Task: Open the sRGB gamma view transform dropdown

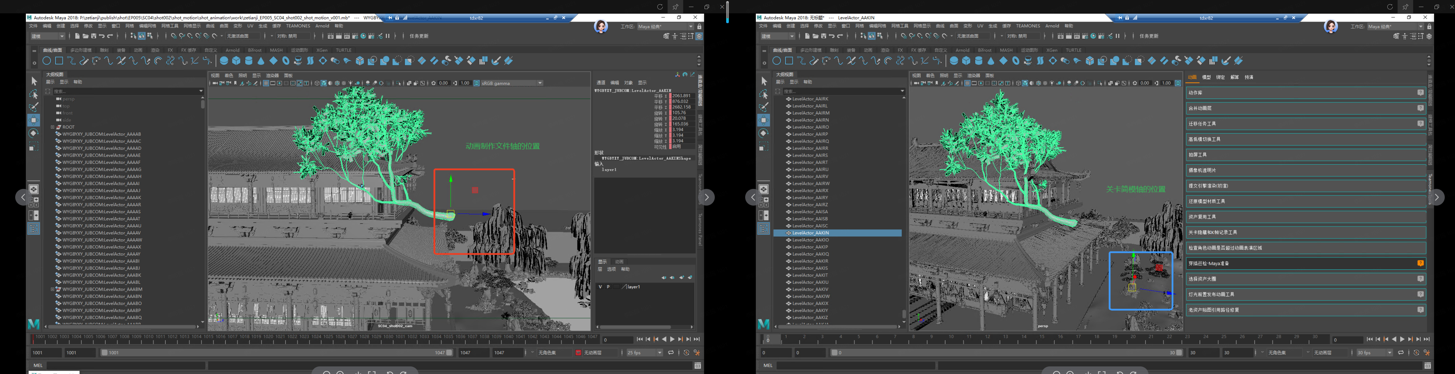Action: tap(539, 83)
